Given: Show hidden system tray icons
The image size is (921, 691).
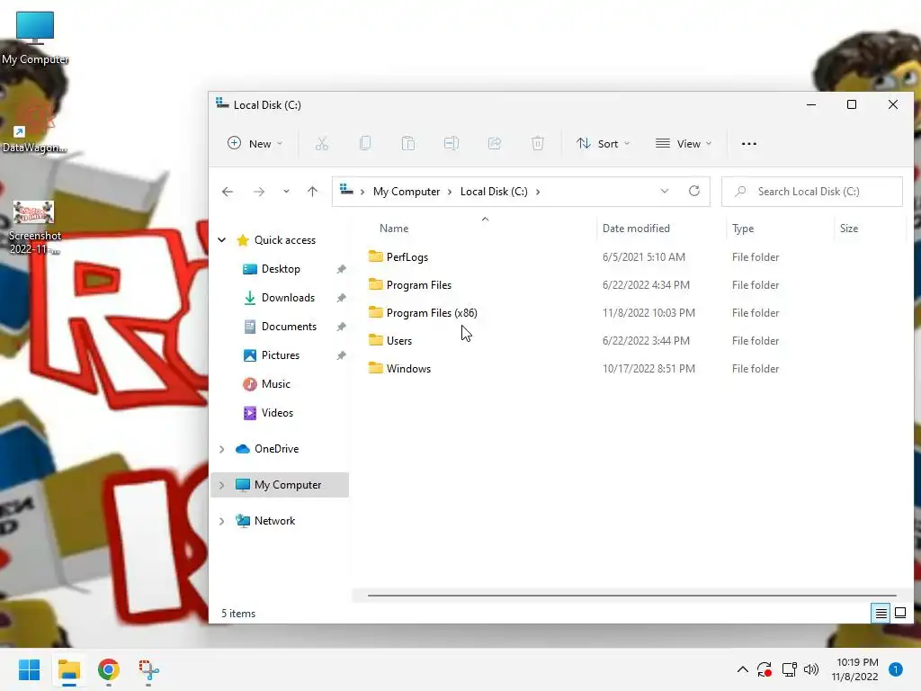Looking at the screenshot, I should pos(742,669).
